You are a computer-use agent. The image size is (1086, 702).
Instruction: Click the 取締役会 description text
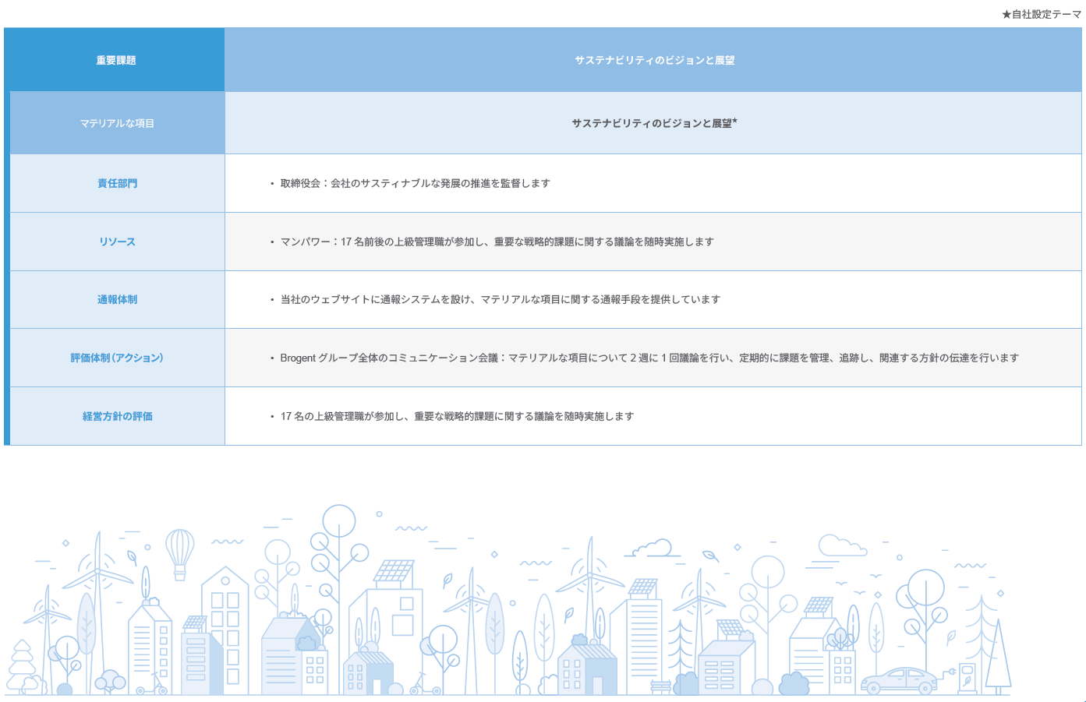415,183
